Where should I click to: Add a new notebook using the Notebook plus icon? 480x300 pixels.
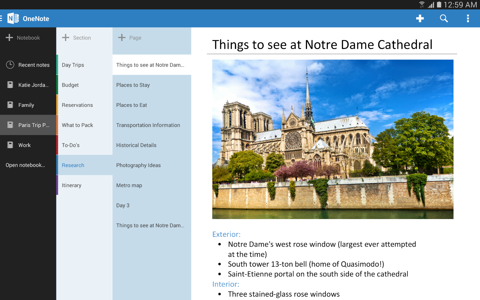9,37
